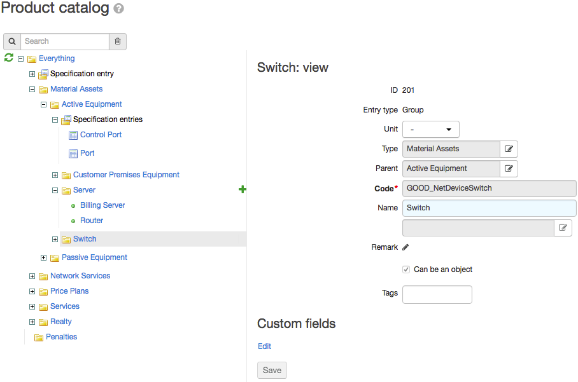Collapse the Specification entries node

55,120
